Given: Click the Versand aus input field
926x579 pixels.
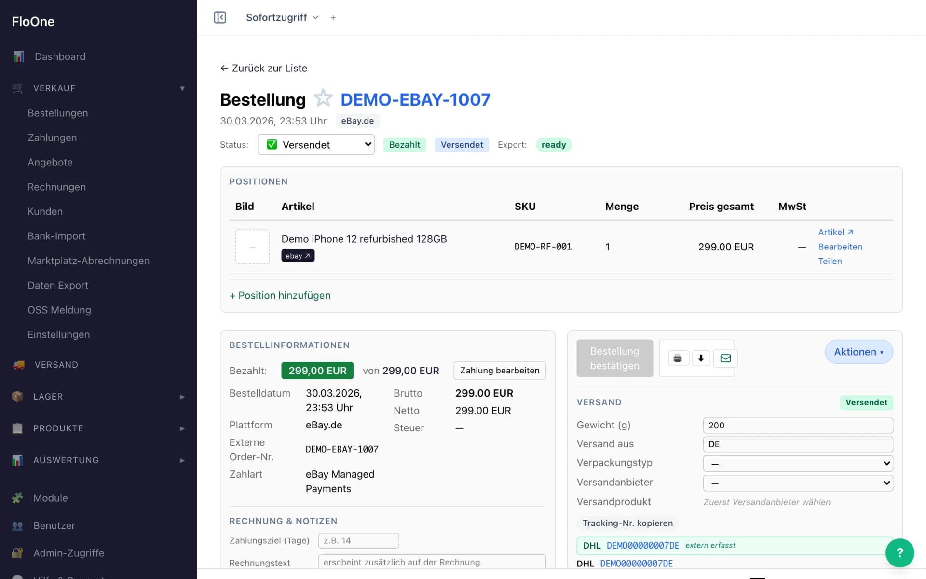Looking at the screenshot, I should pos(798,444).
